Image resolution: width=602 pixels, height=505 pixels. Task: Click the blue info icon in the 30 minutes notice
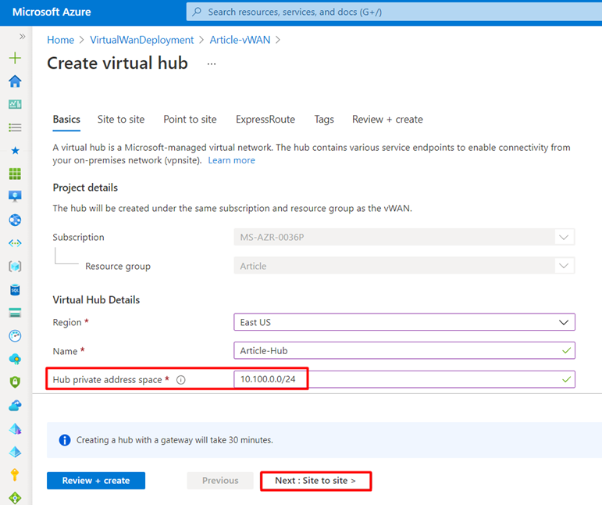pyautogui.click(x=65, y=440)
